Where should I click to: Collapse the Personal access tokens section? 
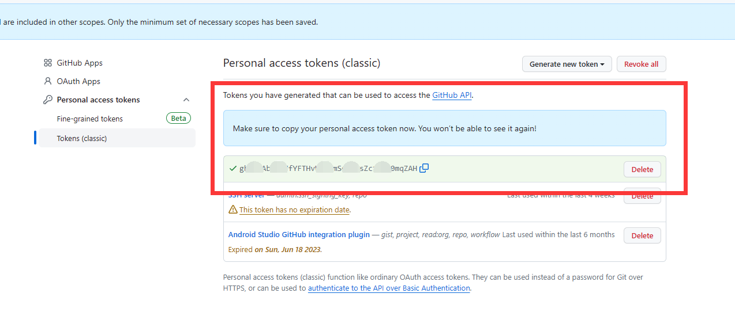pos(186,100)
